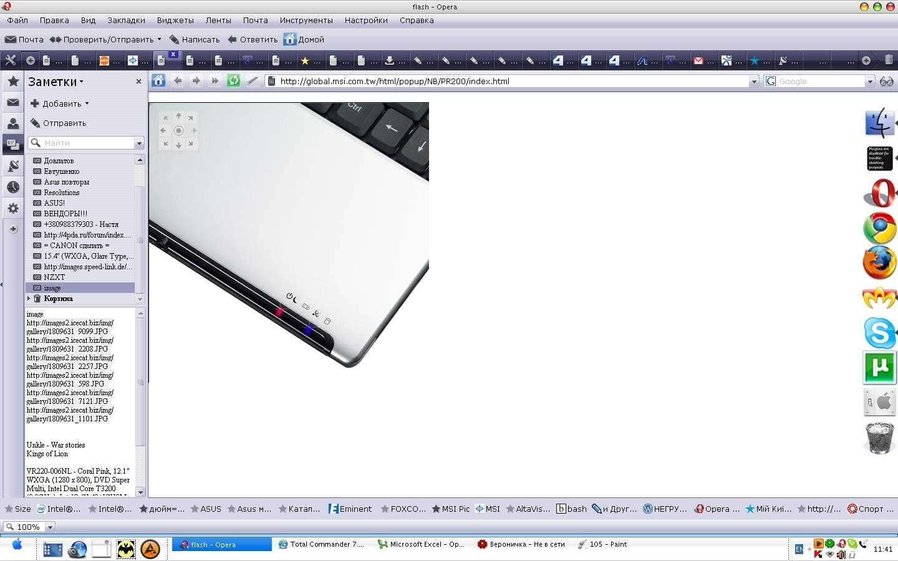Open the Contacts panel in sidebar

[x=13, y=123]
